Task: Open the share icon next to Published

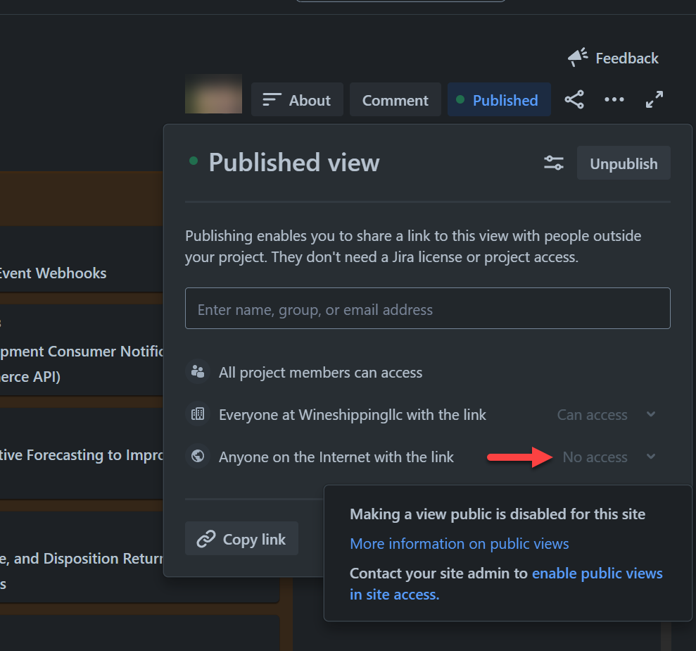Action: point(574,99)
